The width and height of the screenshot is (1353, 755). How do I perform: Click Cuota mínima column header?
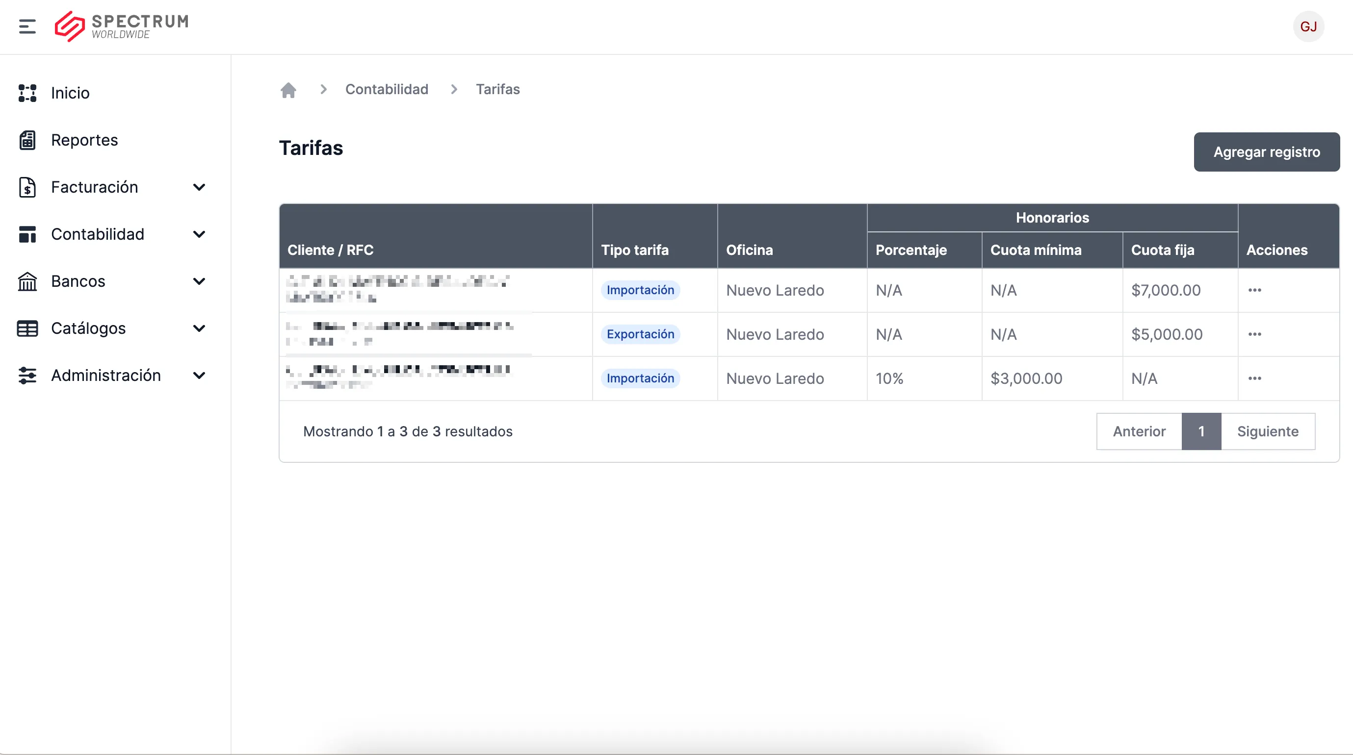pos(1036,250)
